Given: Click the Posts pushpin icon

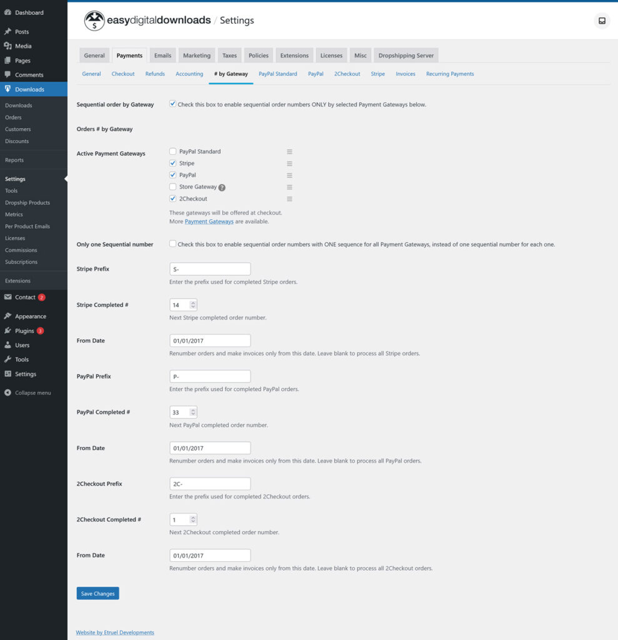Looking at the screenshot, I should coord(7,31).
